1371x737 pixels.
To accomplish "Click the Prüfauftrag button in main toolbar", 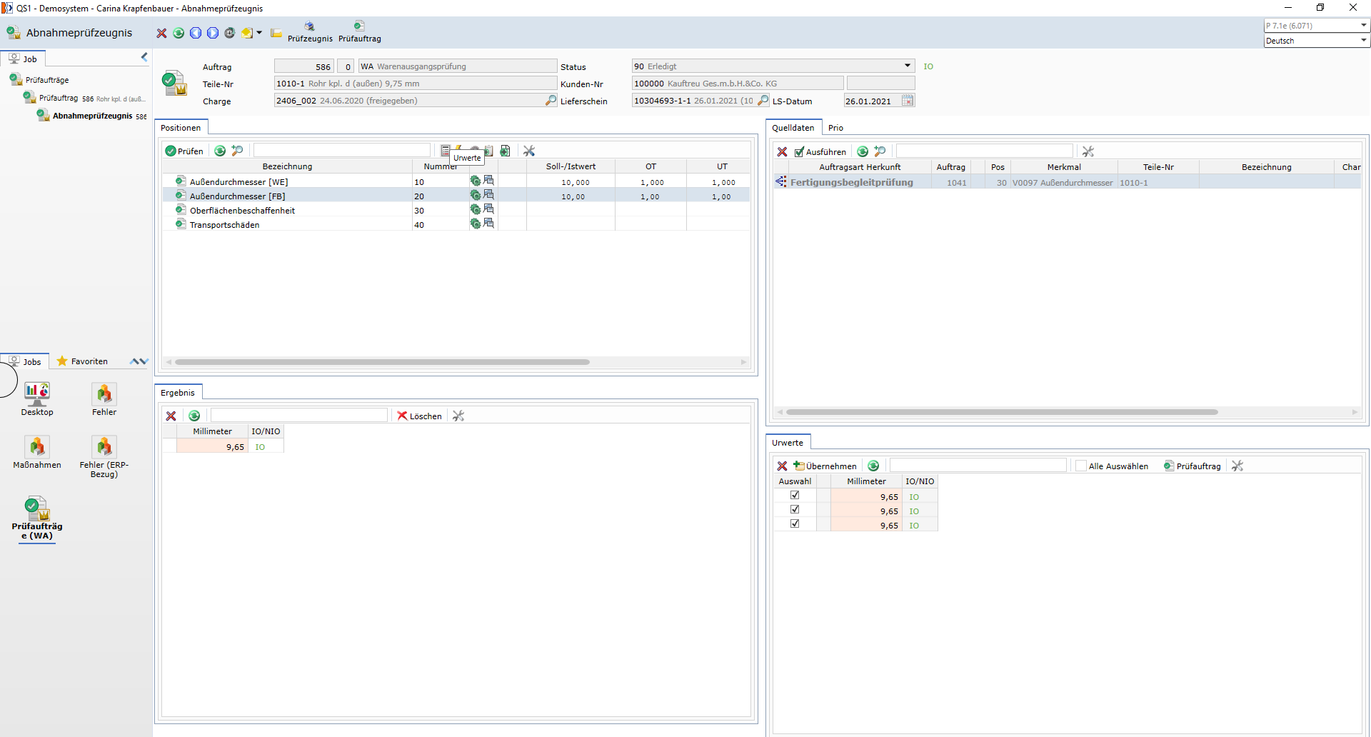I will (359, 32).
